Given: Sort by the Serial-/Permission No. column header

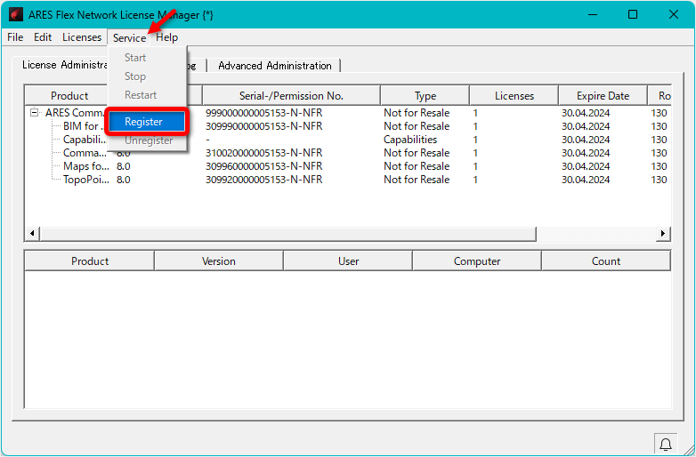Looking at the screenshot, I should coord(291,96).
